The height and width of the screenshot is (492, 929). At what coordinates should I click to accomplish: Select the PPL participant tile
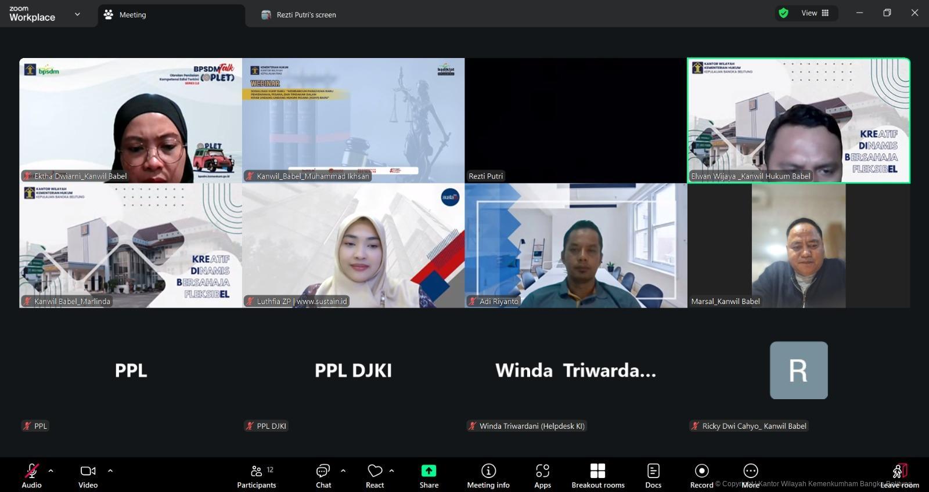(131, 370)
